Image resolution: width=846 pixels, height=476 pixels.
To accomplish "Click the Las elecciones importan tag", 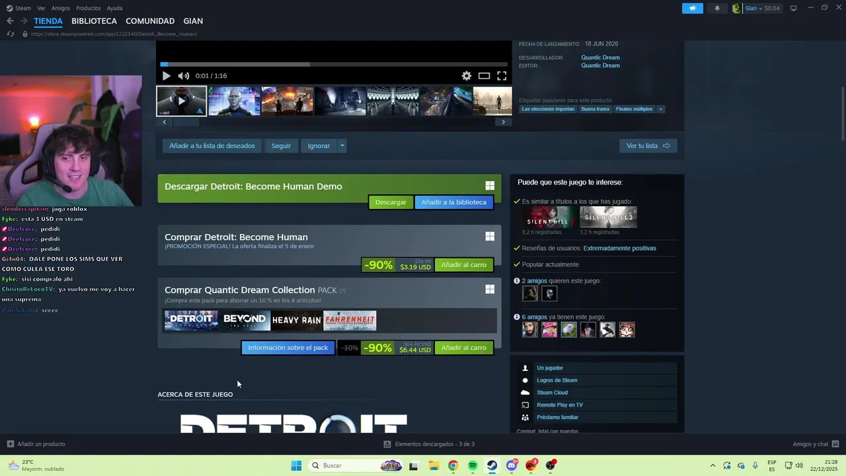I will click(x=548, y=109).
